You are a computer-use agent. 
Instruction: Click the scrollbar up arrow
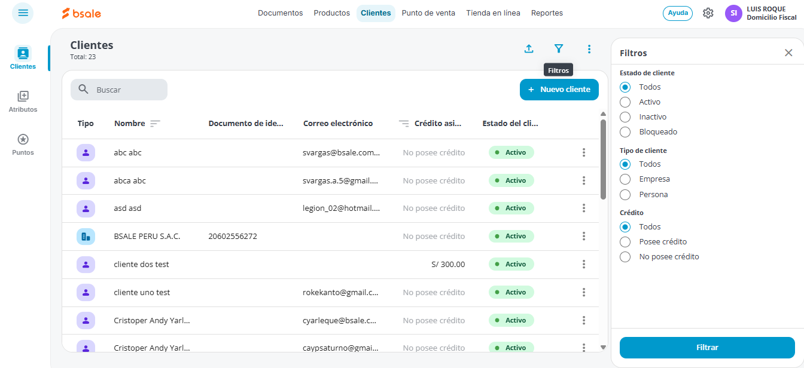pos(603,114)
